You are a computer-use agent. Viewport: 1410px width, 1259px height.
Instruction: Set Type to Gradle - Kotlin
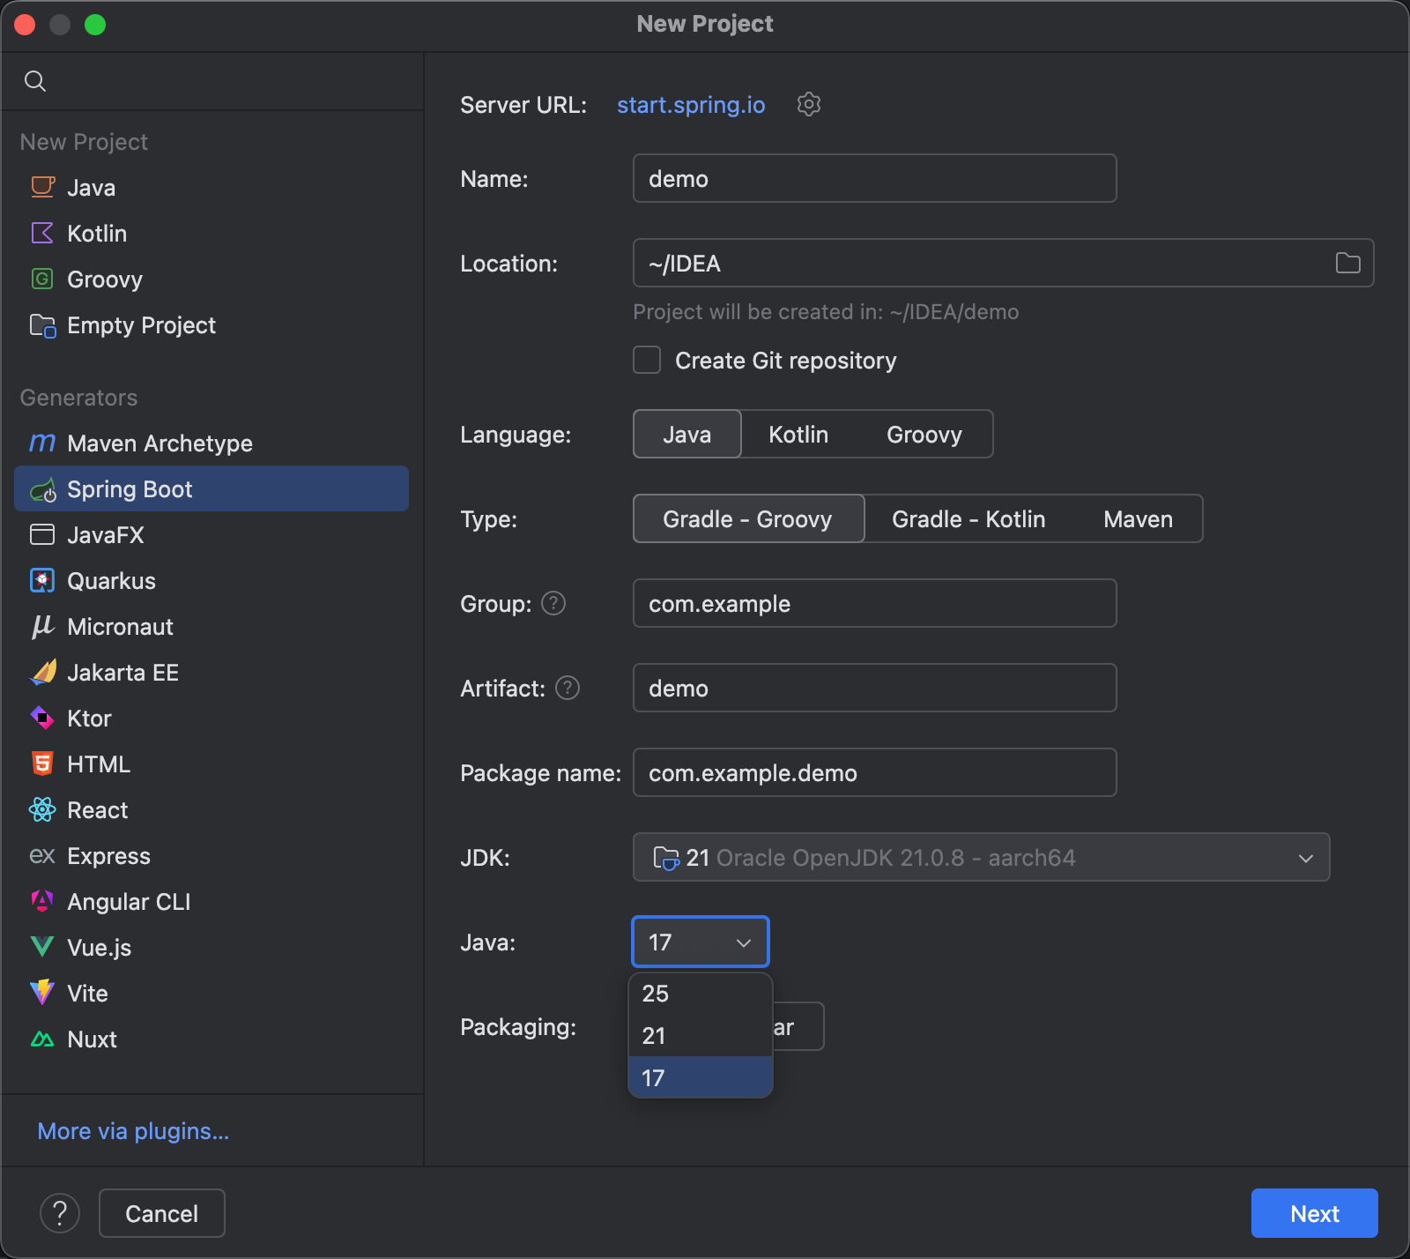[968, 518]
